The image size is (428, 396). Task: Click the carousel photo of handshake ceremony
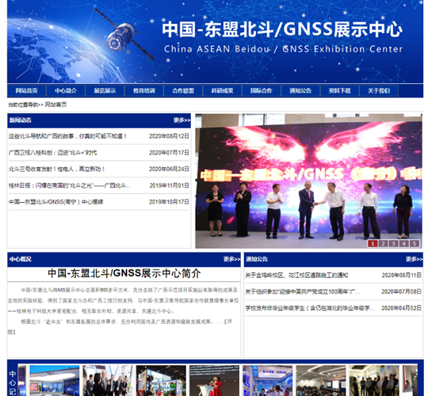click(309, 181)
